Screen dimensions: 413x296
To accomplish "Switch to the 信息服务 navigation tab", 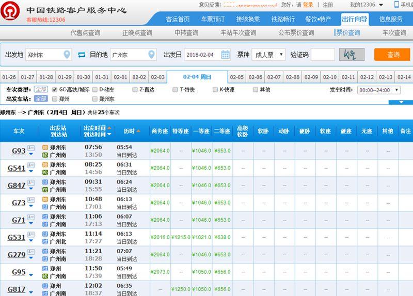I will point(391,19).
